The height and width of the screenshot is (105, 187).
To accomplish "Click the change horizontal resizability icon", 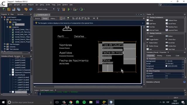I will 94,18.
